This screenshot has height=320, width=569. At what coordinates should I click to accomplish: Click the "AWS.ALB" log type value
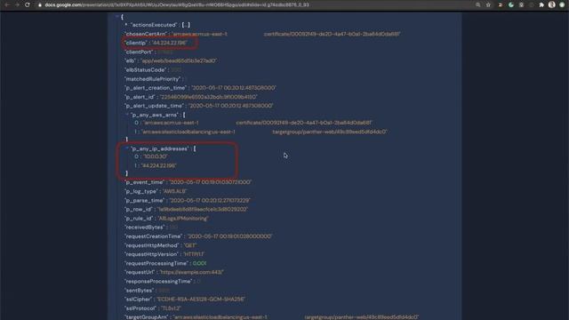point(174,191)
